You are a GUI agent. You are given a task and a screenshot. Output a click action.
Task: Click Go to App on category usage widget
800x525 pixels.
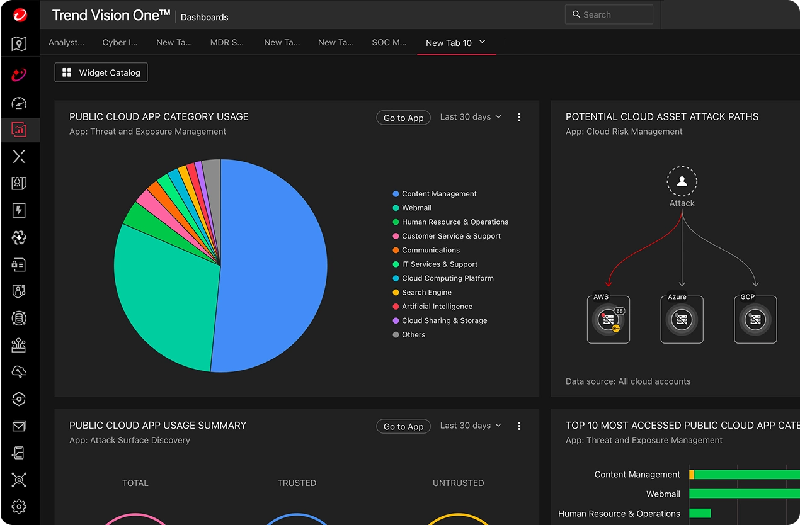pos(403,117)
